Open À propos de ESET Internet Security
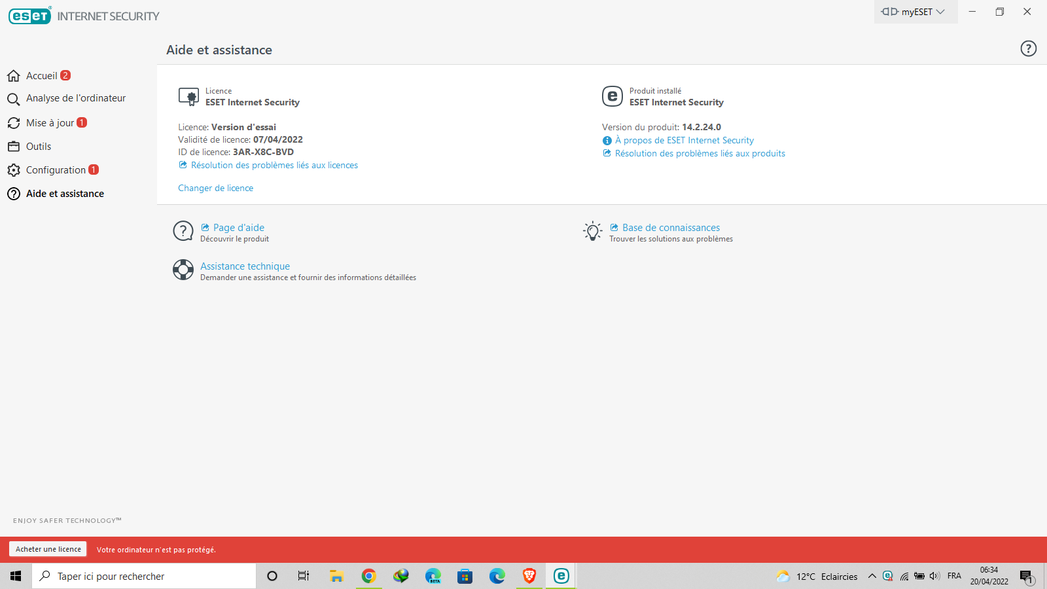Screen dimensions: 1047x589 (x=684, y=141)
